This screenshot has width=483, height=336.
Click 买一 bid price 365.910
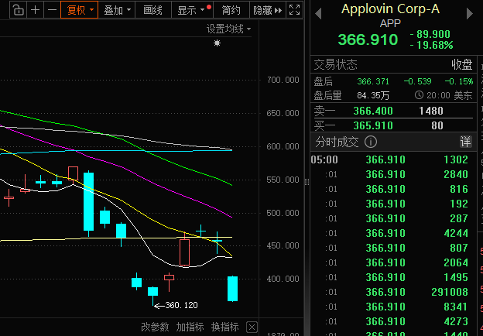click(373, 125)
